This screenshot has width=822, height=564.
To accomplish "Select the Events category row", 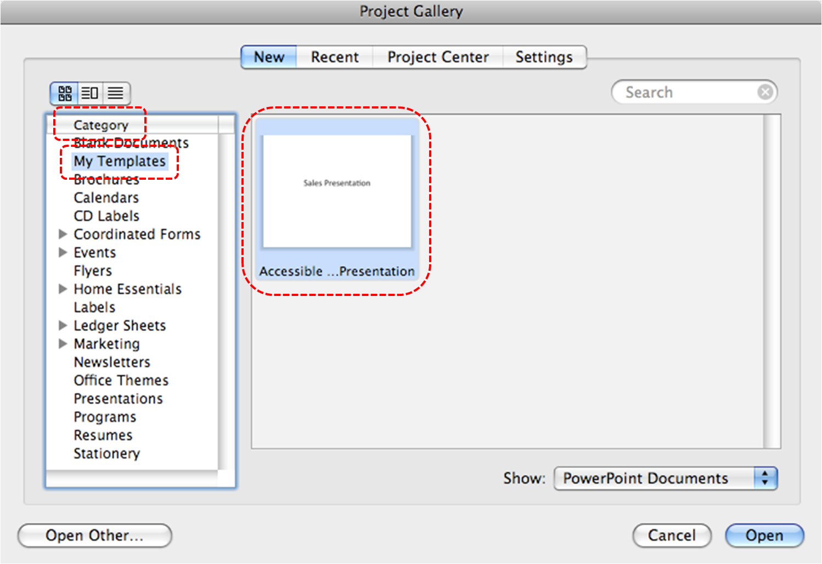I will (x=95, y=253).
